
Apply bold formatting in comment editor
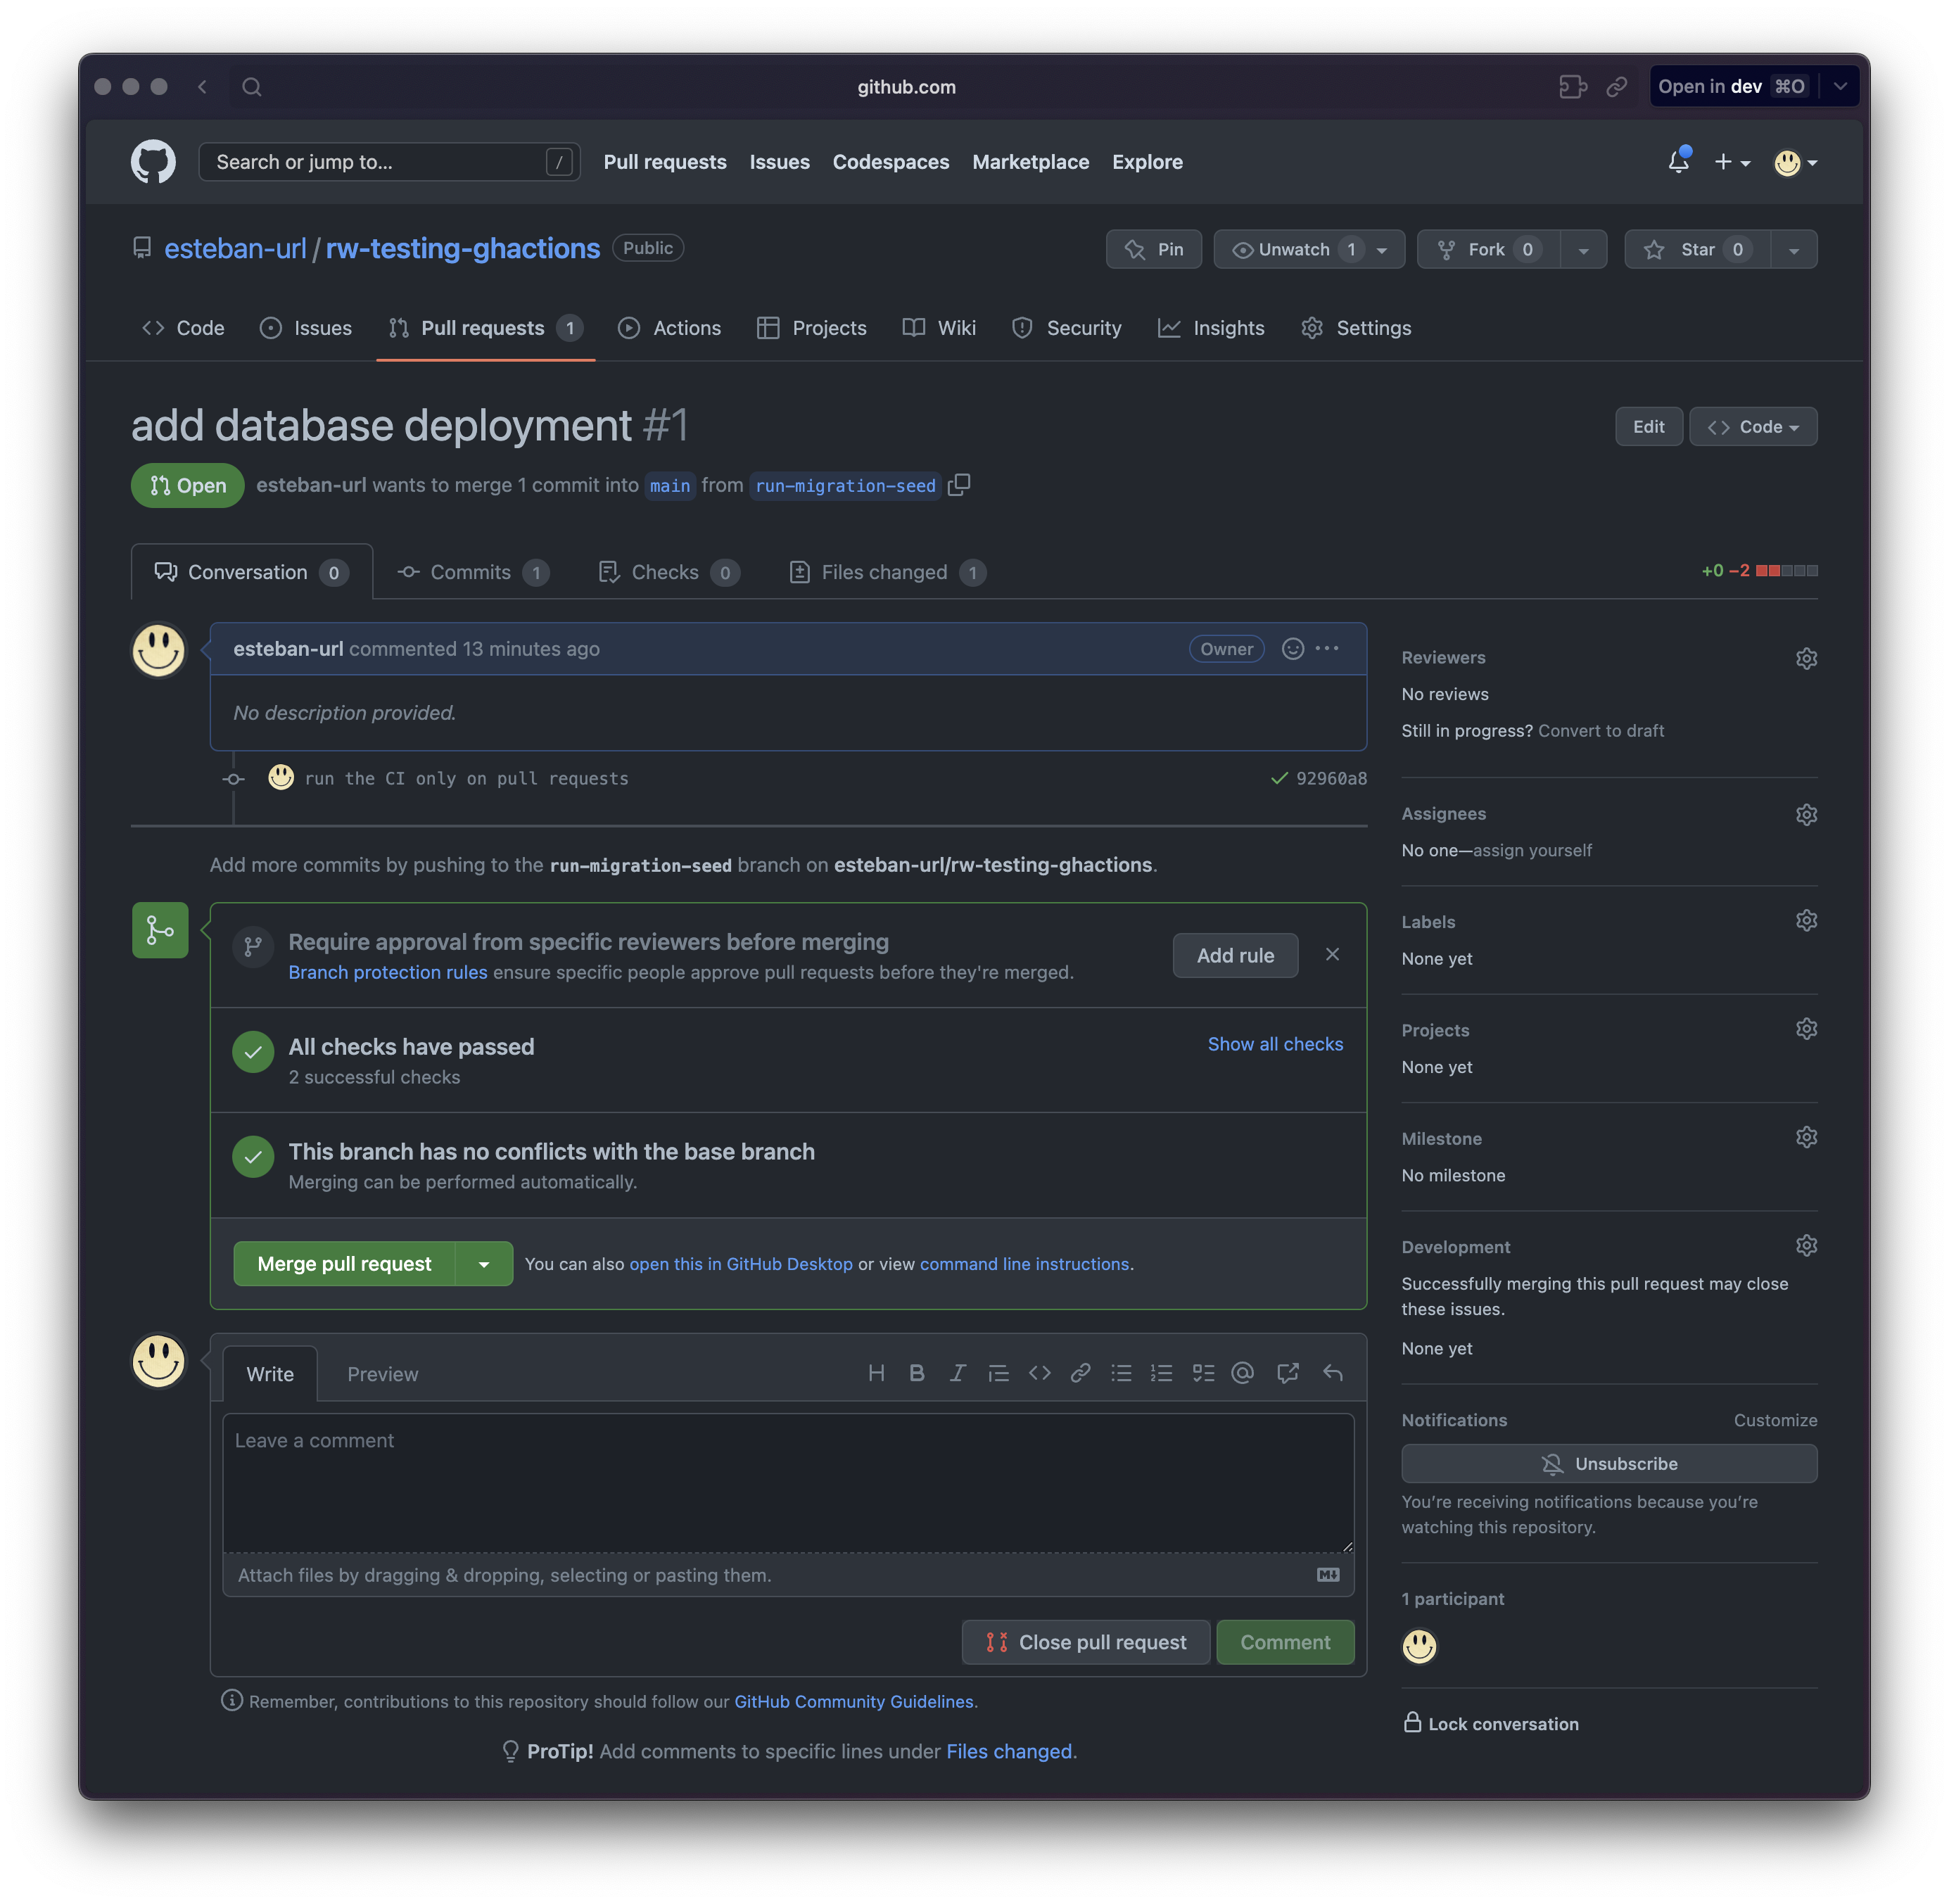pos(916,1373)
